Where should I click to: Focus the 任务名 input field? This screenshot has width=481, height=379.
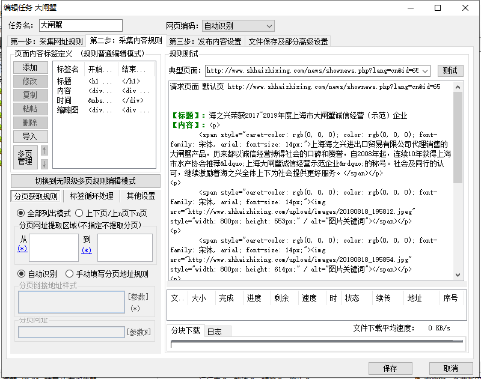click(81, 25)
